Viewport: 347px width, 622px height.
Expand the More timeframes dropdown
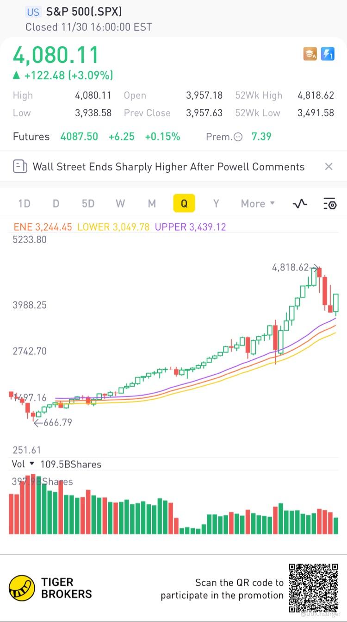258,203
